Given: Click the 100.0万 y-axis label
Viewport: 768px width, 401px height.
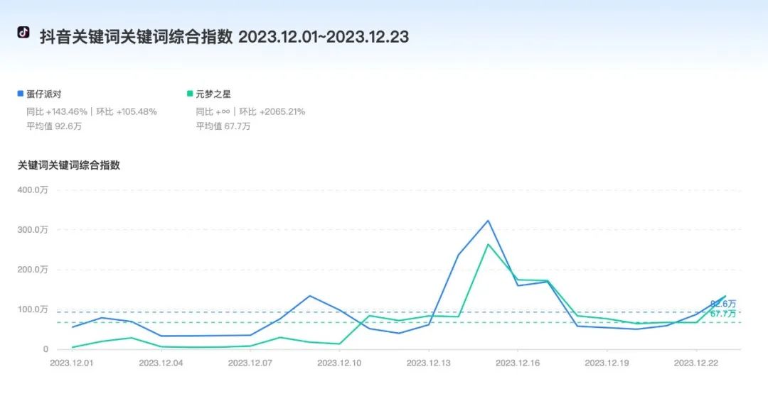Looking at the screenshot, I should 33,309.
